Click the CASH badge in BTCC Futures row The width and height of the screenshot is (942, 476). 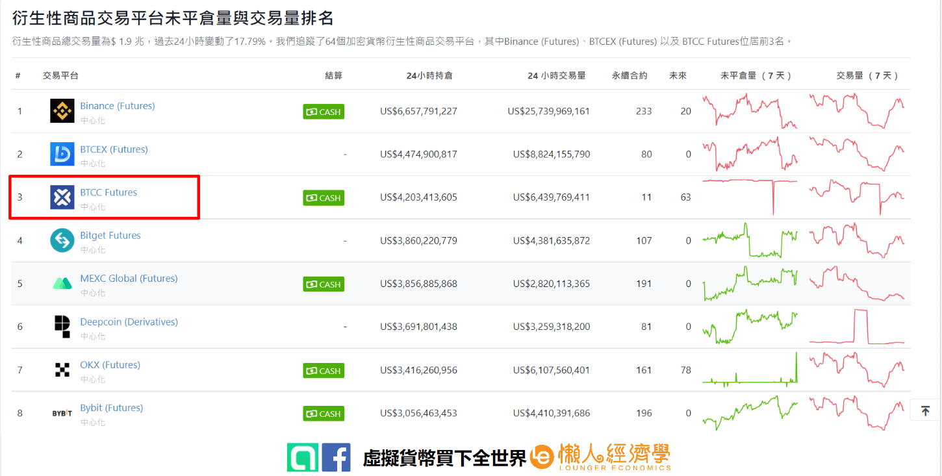324,197
